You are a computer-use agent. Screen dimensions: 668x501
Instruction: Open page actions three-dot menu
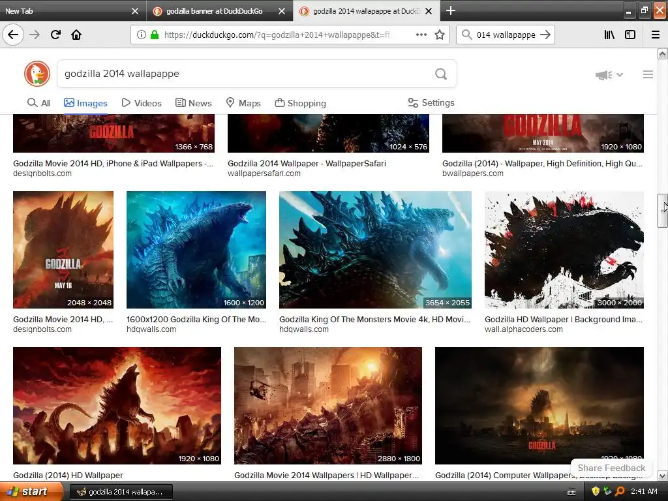click(x=421, y=35)
